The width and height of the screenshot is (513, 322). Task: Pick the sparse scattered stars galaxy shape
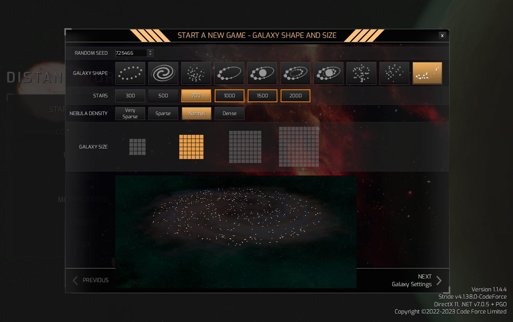pyautogui.click(x=394, y=73)
